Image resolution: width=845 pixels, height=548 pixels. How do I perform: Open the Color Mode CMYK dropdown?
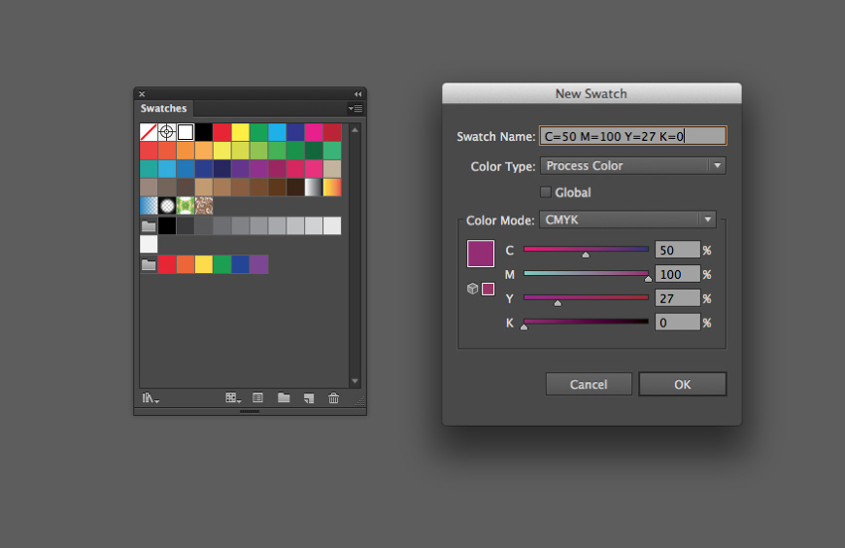pyautogui.click(x=626, y=220)
